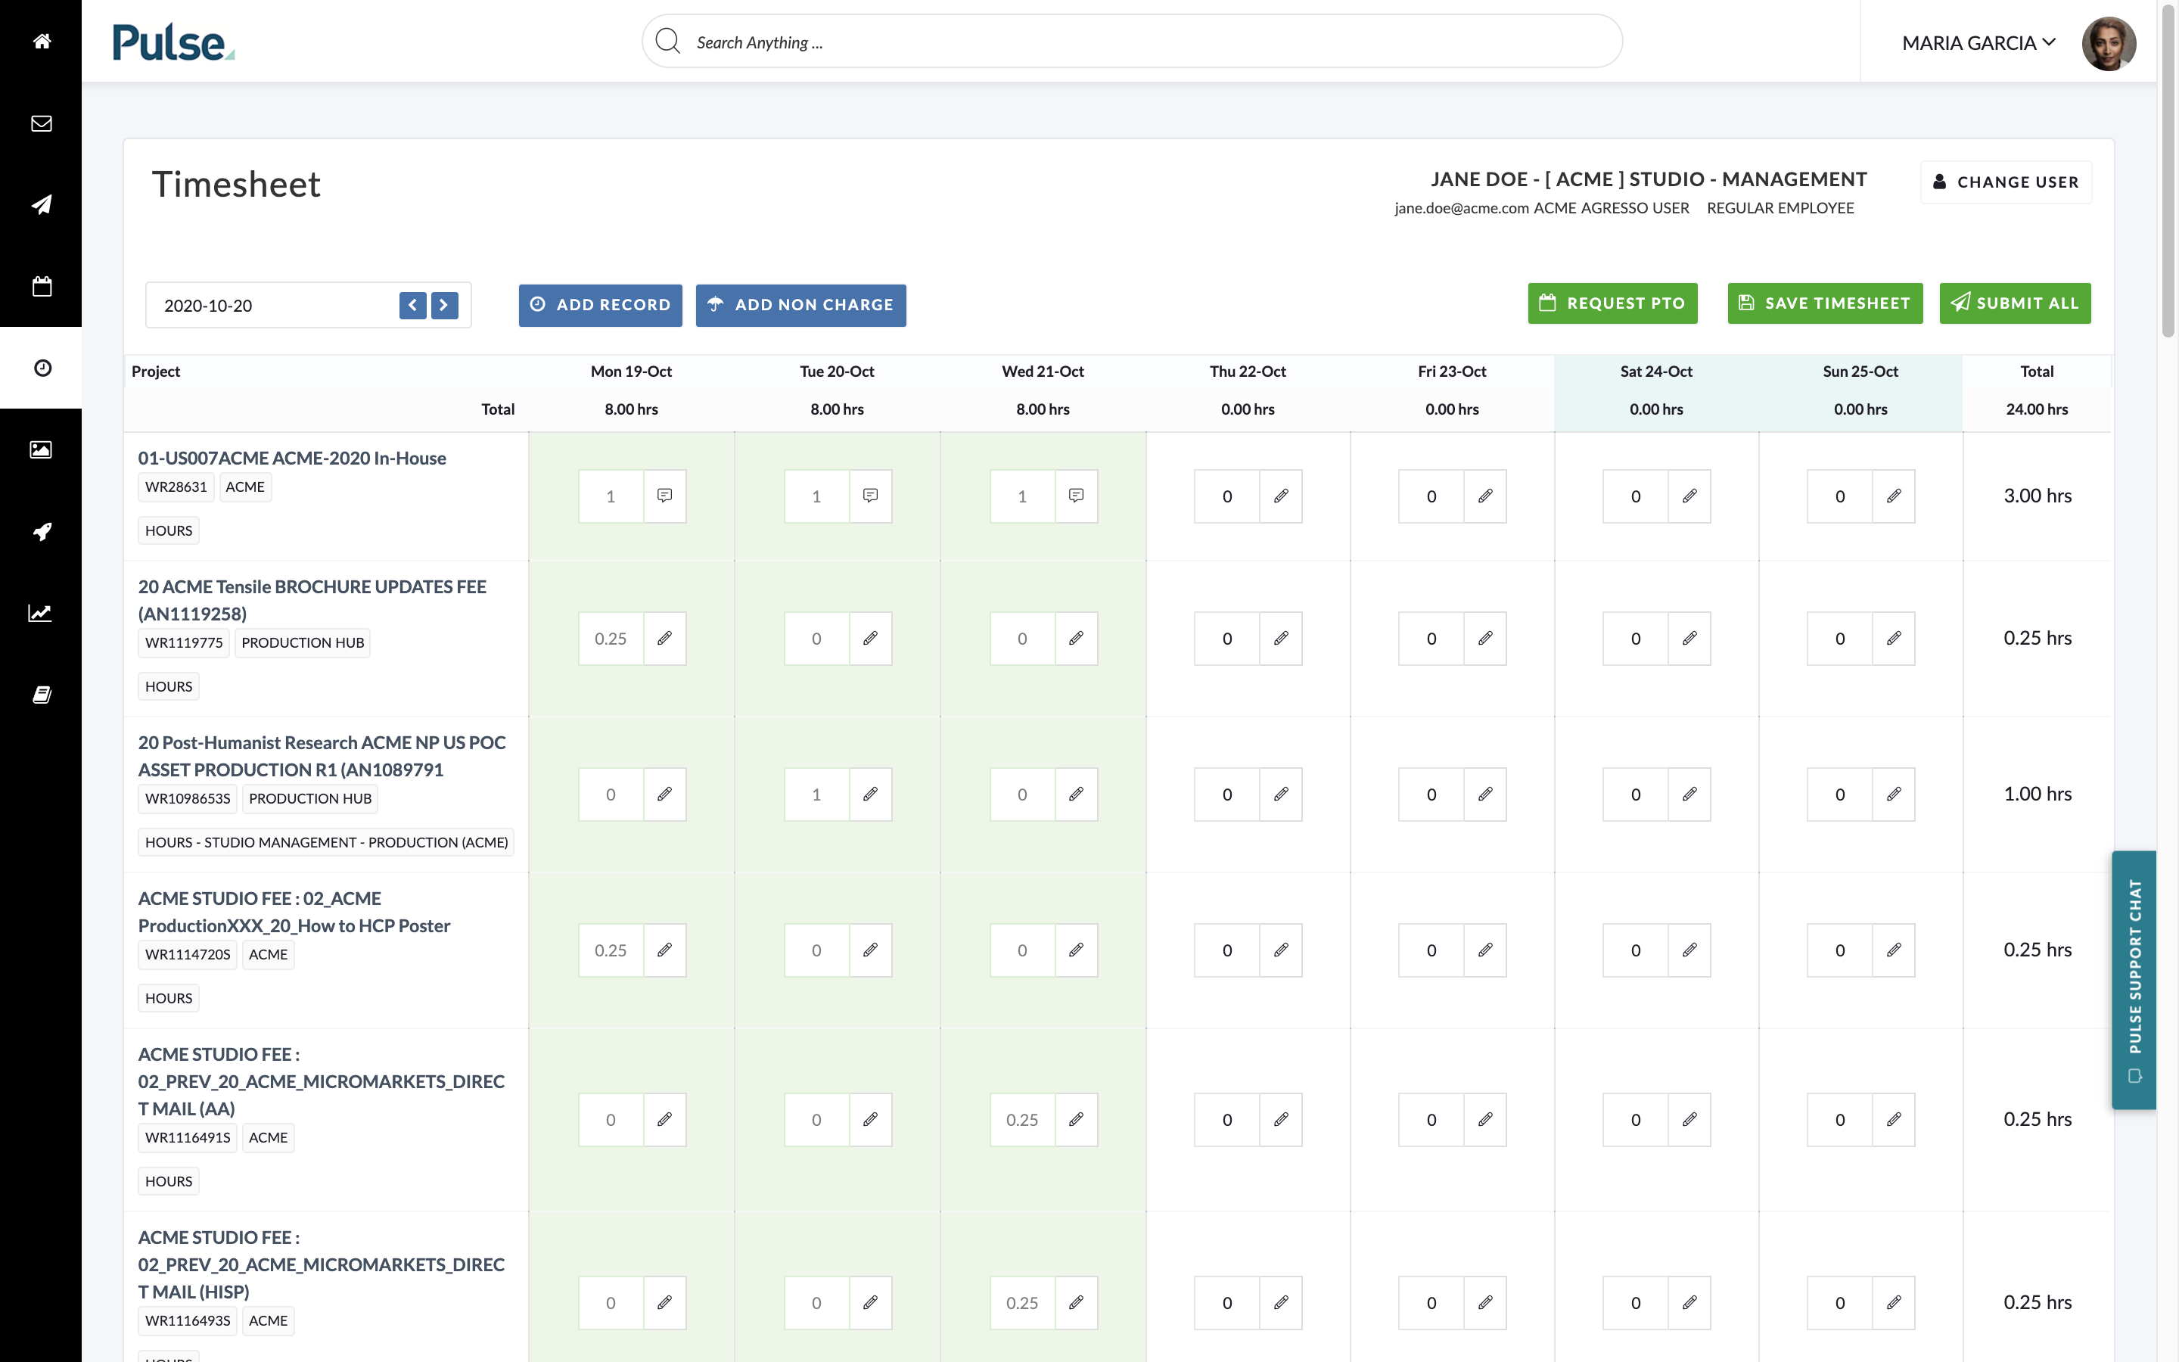
Task: Click REQUEST PTO button
Action: click(x=1612, y=303)
